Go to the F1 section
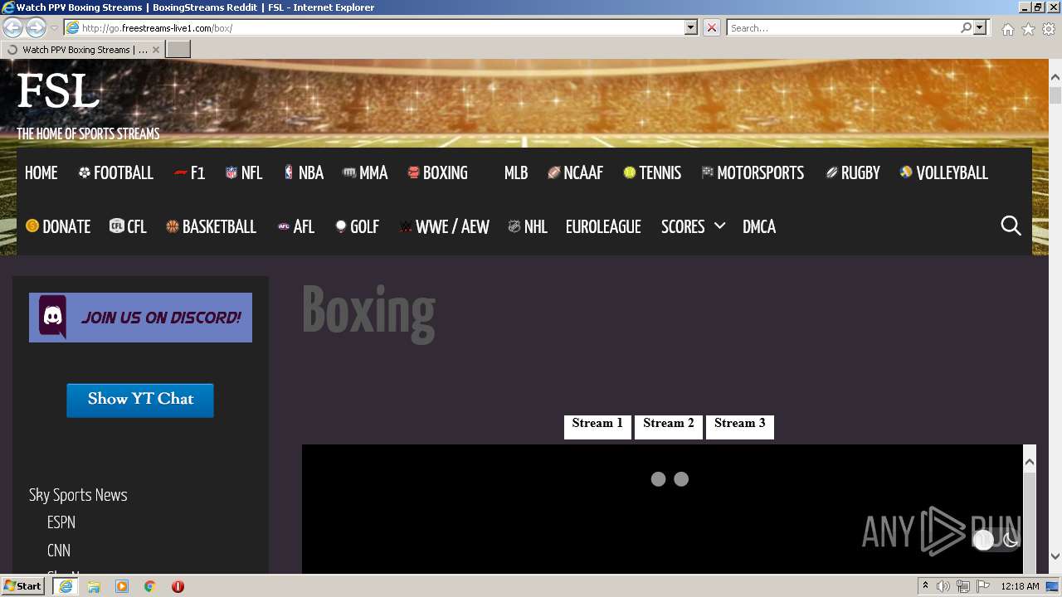This screenshot has width=1062, height=597. pyautogui.click(x=189, y=172)
